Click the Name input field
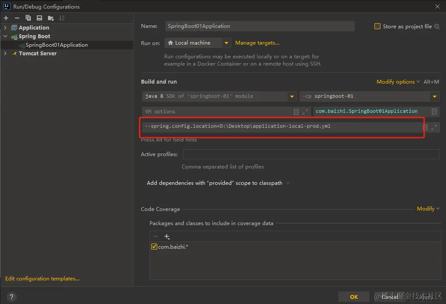 tap(260, 26)
